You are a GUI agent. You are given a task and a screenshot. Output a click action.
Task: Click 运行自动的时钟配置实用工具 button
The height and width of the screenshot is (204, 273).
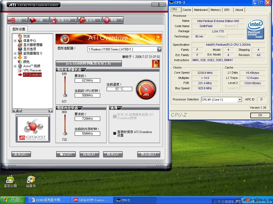[x=89, y=63]
